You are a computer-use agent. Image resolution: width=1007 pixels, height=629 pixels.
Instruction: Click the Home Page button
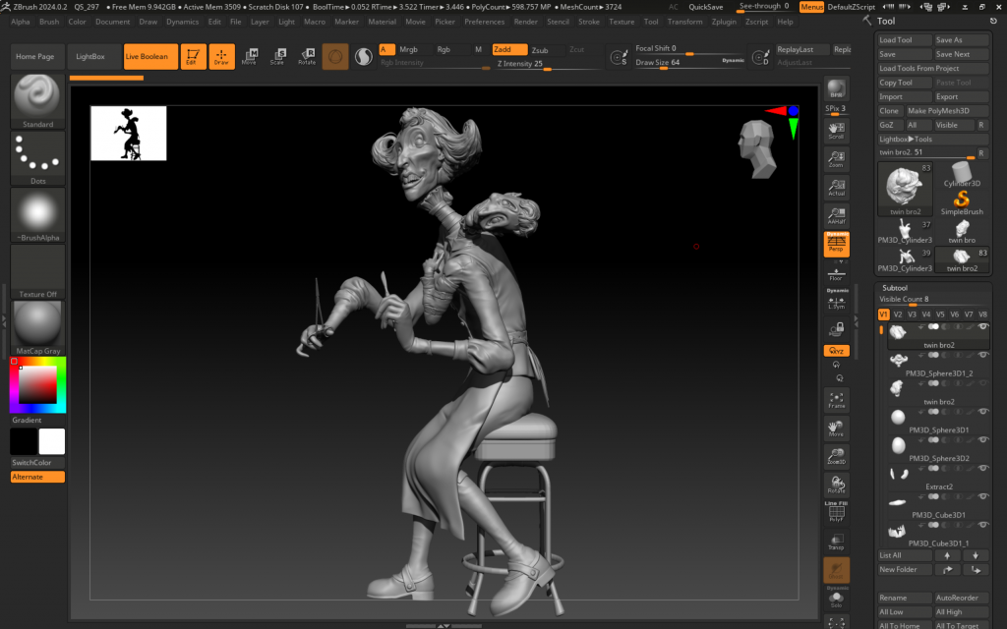click(37, 56)
